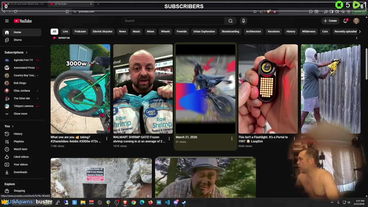Show hidden system tray icons
This screenshot has width=368, height=207.
click(332, 202)
